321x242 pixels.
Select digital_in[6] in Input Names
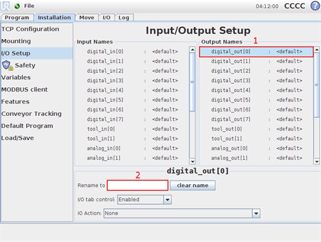[132, 109]
